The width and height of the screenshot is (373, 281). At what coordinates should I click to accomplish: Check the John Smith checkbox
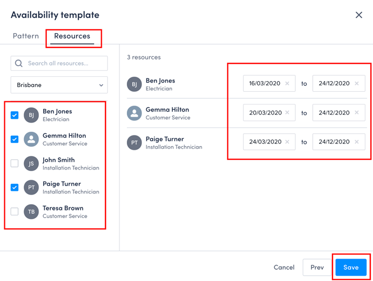pyautogui.click(x=14, y=163)
